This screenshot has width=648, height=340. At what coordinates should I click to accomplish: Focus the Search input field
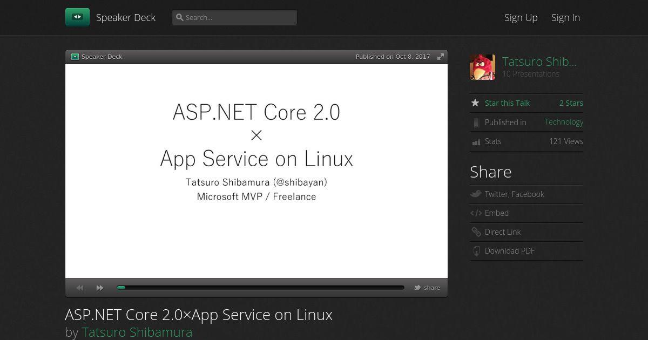(x=234, y=17)
